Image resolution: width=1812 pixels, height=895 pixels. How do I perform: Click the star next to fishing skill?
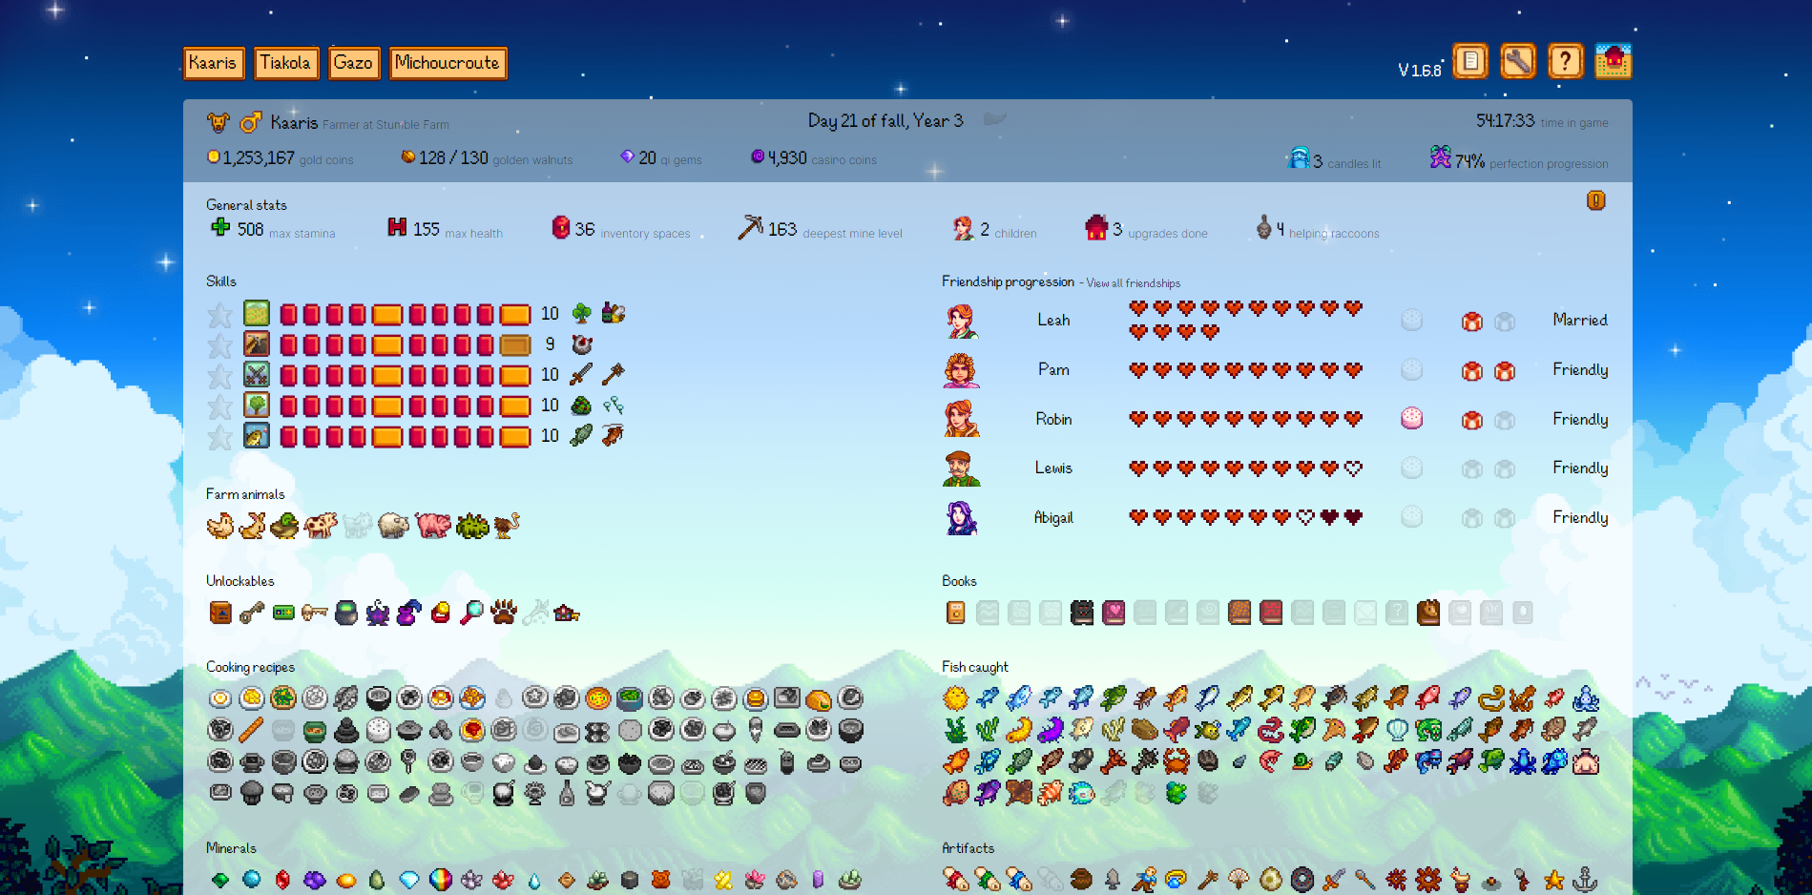(220, 437)
